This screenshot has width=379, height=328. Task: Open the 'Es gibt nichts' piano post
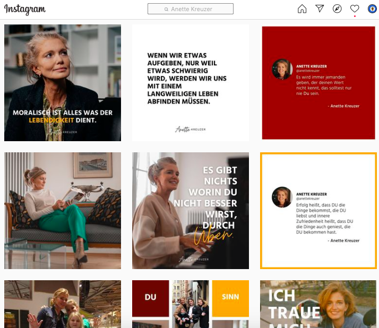coord(191,211)
